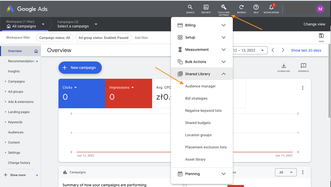Open Recommendations in sidebar
Screen dimensions: 331x187
[22, 61]
